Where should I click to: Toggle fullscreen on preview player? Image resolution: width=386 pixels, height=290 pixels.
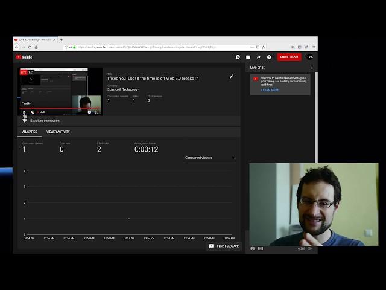click(x=96, y=112)
